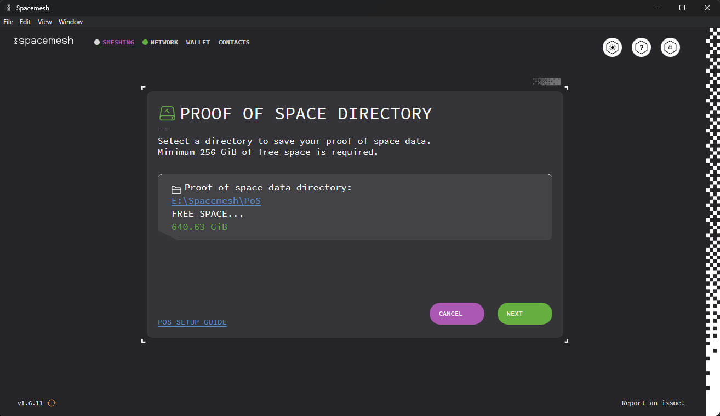Open the View menu
Viewport: 720px width, 416px height.
pos(45,22)
